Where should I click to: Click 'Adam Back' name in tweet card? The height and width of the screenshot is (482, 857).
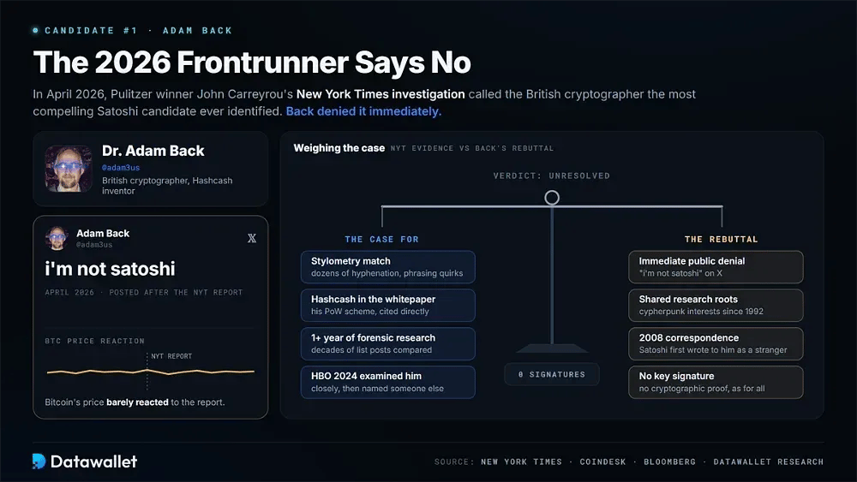103,233
